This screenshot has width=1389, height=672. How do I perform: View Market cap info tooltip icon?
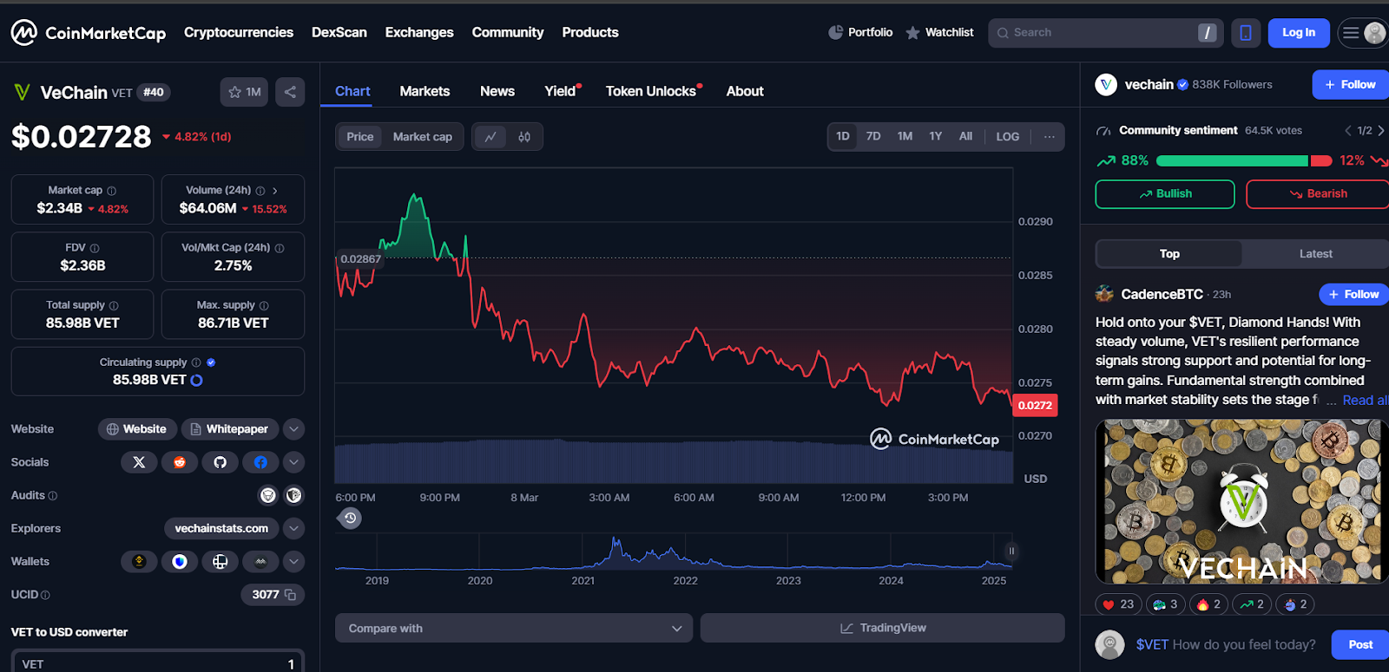coord(112,191)
